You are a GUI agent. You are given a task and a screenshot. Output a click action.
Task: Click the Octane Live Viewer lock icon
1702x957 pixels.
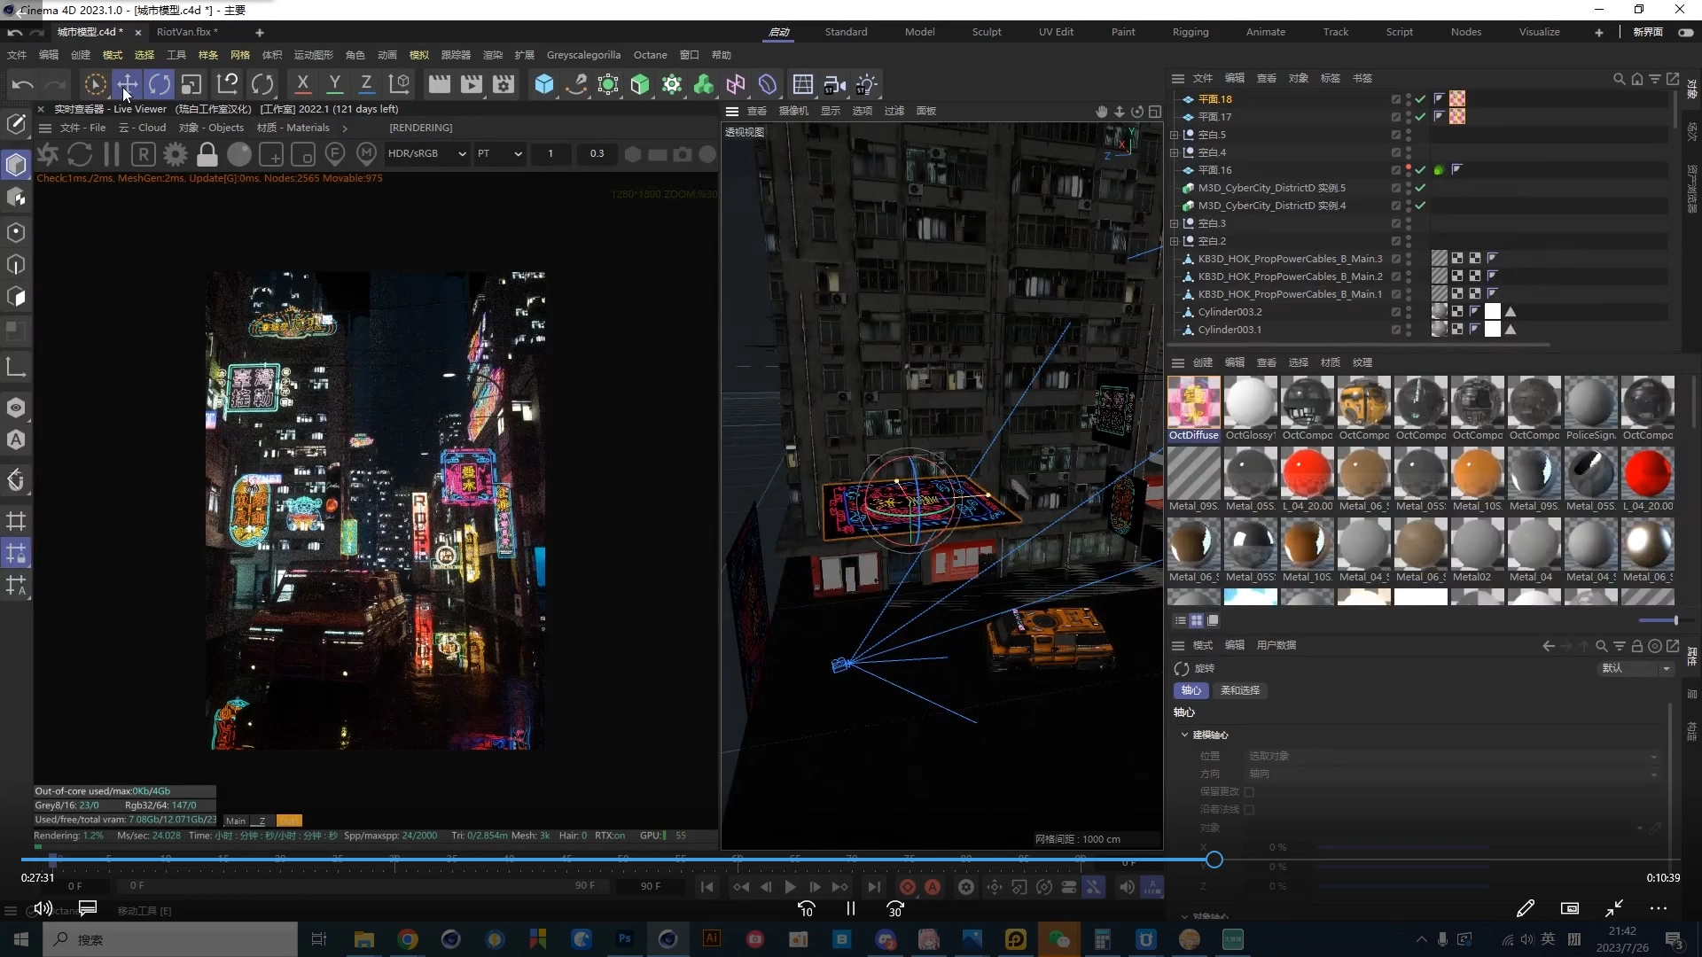(207, 154)
